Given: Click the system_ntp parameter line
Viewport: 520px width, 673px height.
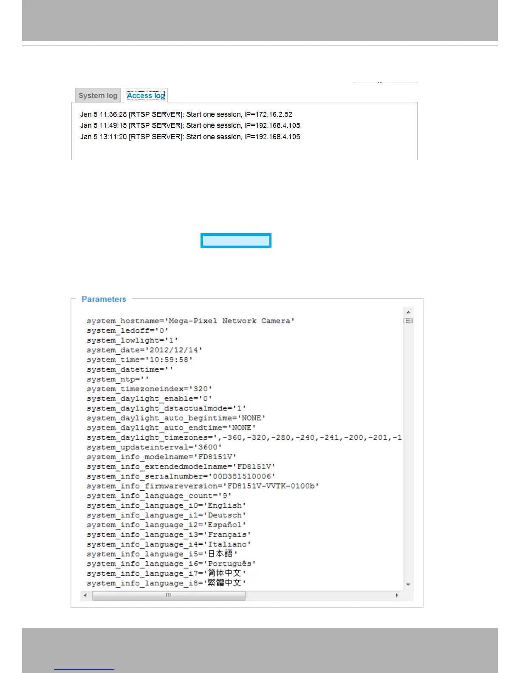Looking at the screenshot, I should click(x=118, y=379).
